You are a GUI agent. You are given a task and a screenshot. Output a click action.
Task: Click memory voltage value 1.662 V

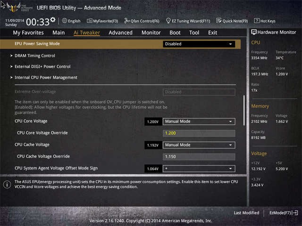pos(282,121)
